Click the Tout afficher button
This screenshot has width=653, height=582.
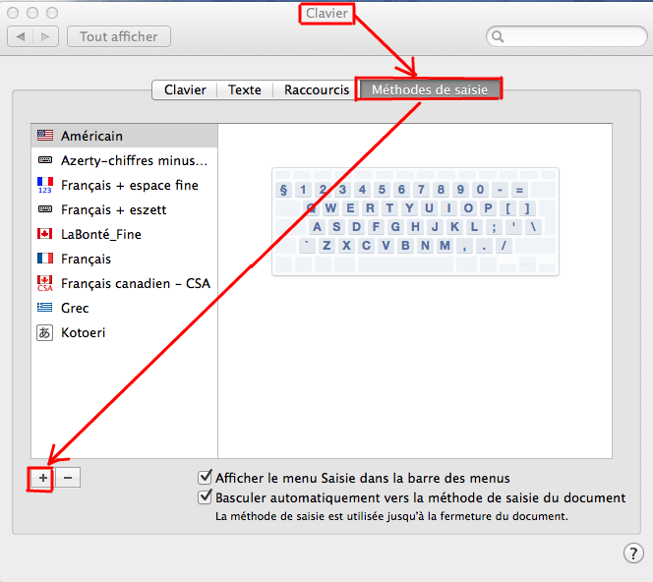click(119, 36)
